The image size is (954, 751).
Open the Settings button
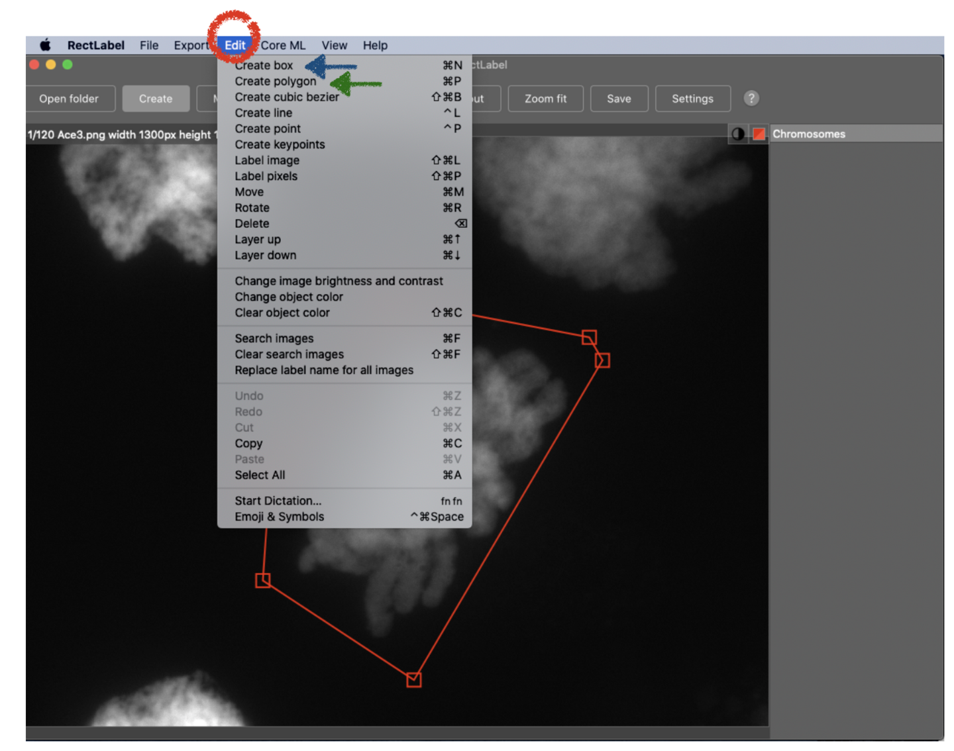coord(692,99)
